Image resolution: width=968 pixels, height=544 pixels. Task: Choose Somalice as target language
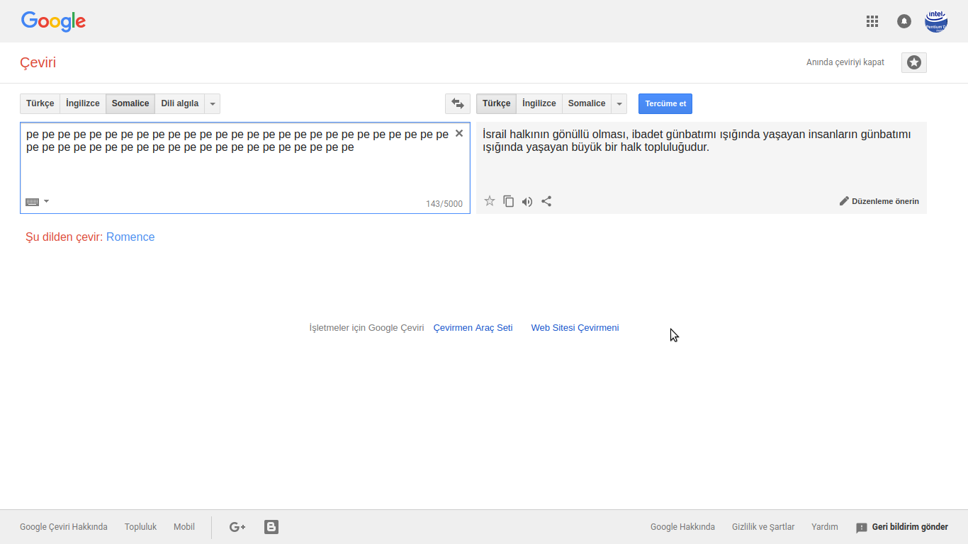coord(587,103)
